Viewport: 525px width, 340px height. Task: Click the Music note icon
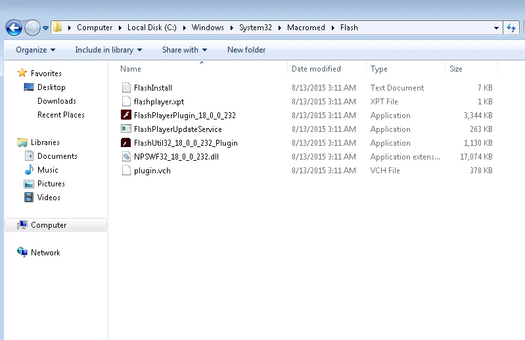pyautogui.click(x=29, y=170)
